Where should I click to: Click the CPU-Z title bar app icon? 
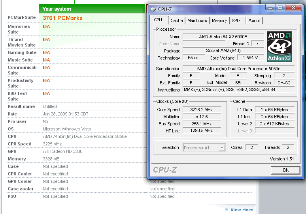pos(153,9)
